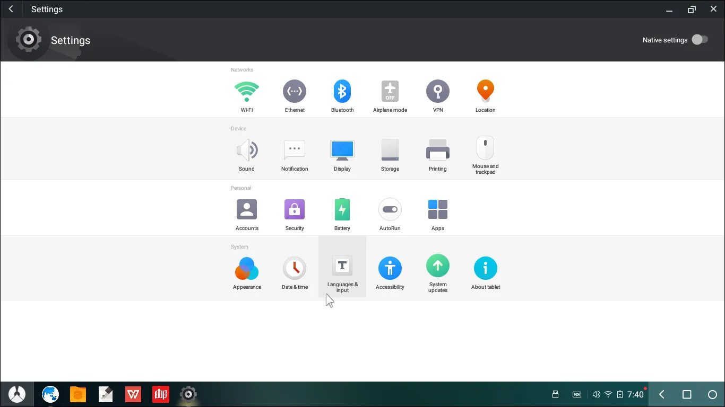Open the WPS Office app in taskbar
725x407 pixels.
point(133,394)
